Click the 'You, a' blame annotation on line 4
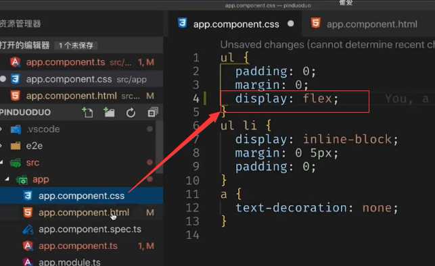This screenshot has height=266, width=435. [407, 99]
